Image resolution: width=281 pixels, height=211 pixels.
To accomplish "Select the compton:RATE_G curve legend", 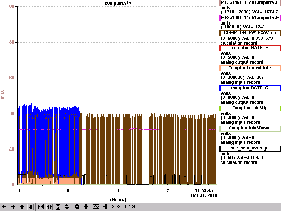I will click(x=250, y=88).
